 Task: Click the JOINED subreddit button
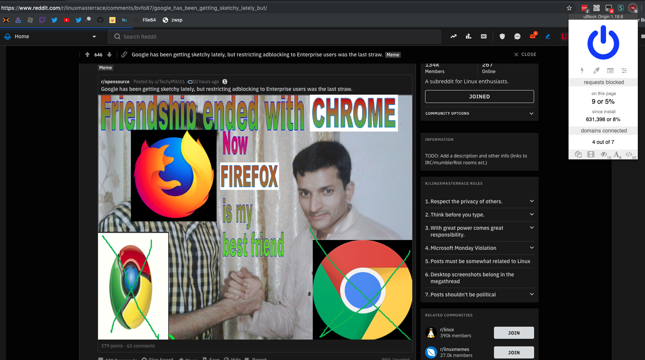[479, 97]
